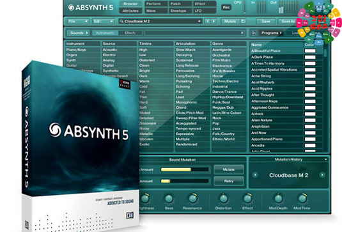Click the Mod Depth macro knob
This screenshot has height=232, width=342.
(x=278, y=198)
